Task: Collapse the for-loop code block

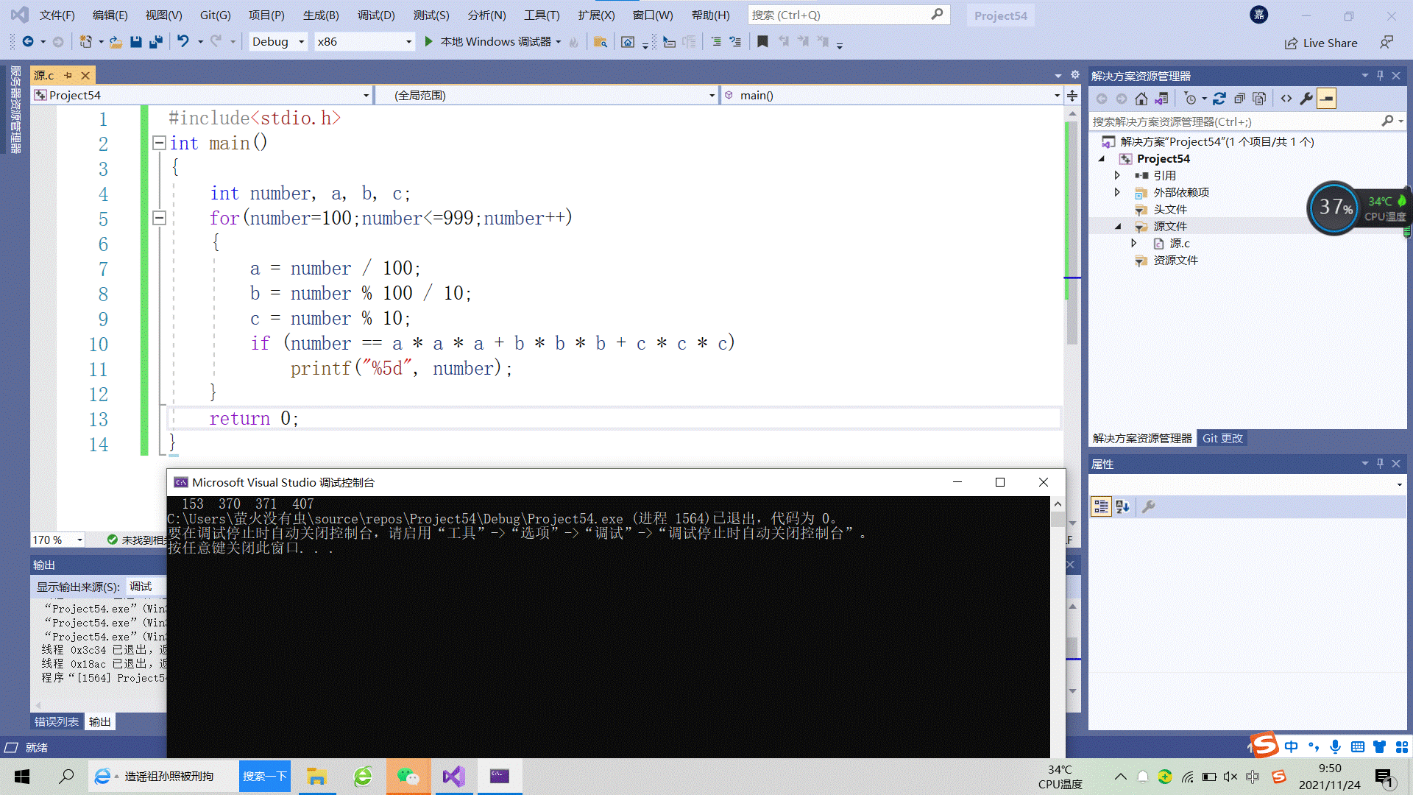Action: [x=159, y=218]
